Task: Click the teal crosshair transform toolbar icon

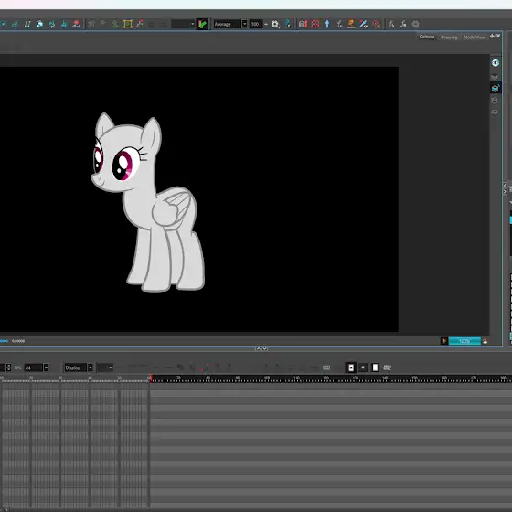Action: [64, 24]
